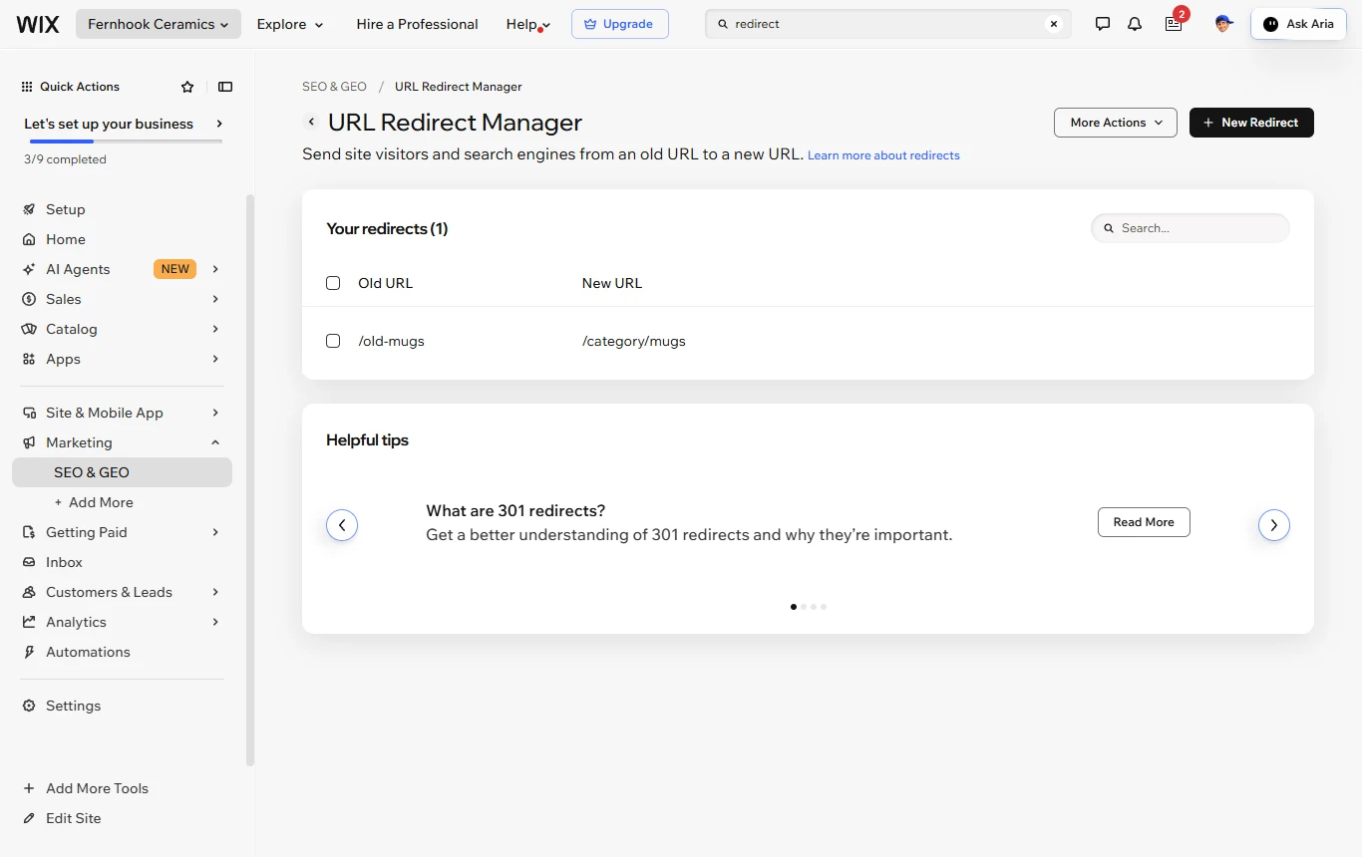Show previous helpful tip
The width and height of the screenshot is (1362, 857).
click(x=342, y=525)
